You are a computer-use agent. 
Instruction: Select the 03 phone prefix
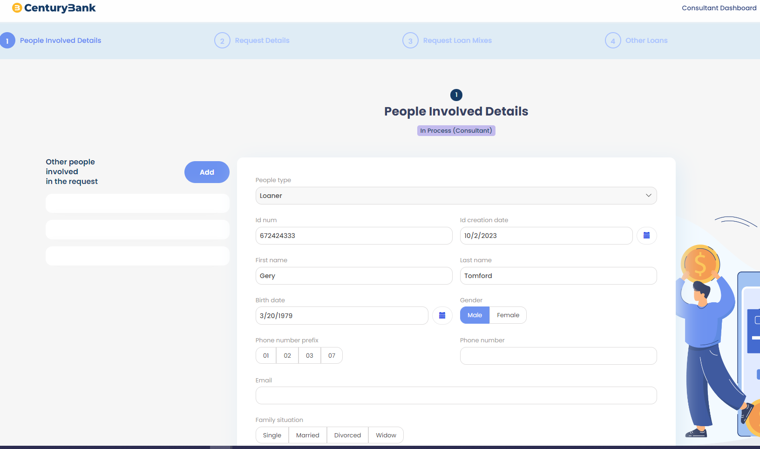310,355
